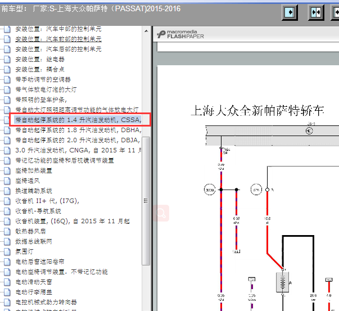Click the tree list vertical scrollbar thumb

point(146,201)
